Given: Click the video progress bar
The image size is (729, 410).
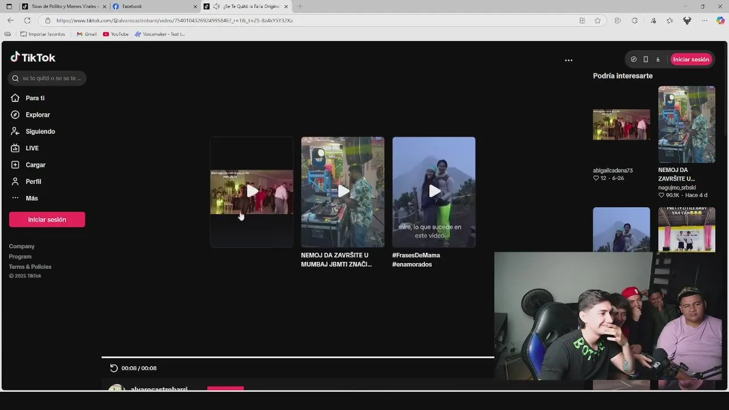Looking at the screenshot, I should pos(298,358).
